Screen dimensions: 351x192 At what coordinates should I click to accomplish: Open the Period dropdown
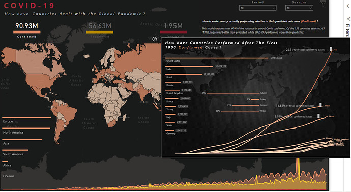257,8
